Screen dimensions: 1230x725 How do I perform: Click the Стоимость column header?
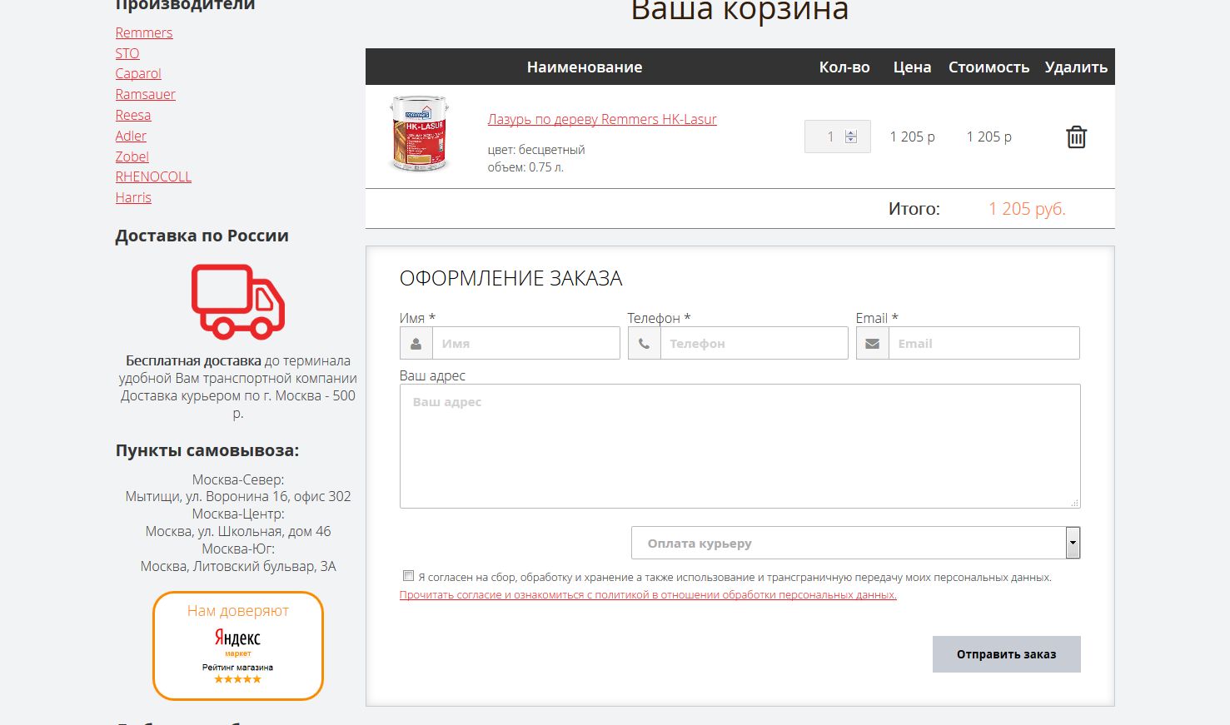pyautogui.click(x=988, y=67)
